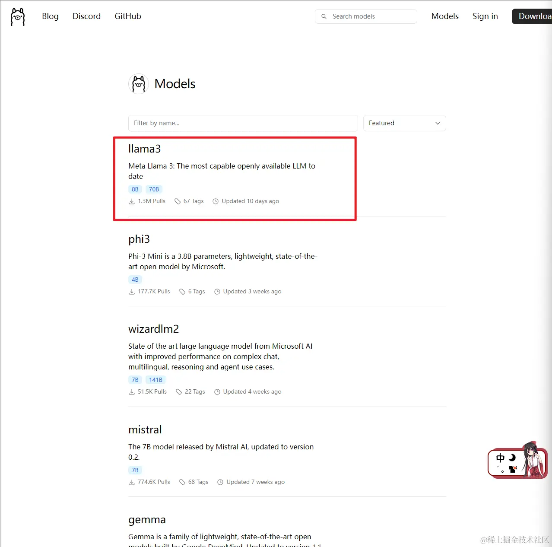Screen dimensions: 552x547
Task: Open the Discord link in header
Action: (x=86, y=16)
